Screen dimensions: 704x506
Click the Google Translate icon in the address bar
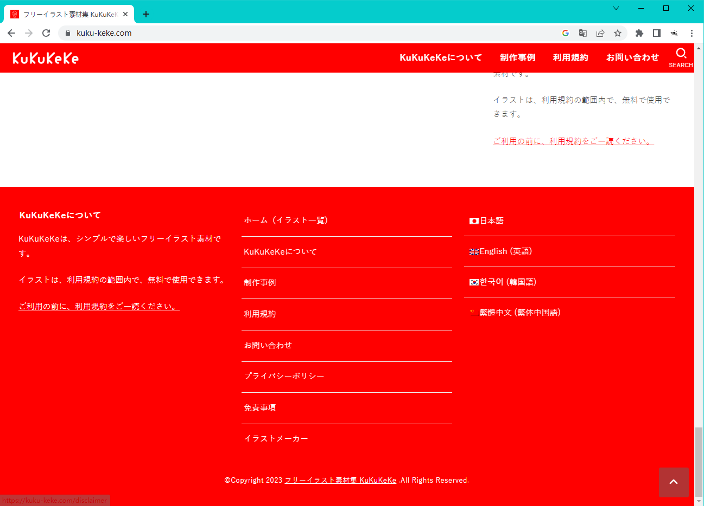pos(582,33)
